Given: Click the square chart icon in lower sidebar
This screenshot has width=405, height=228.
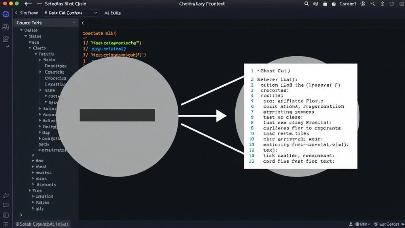Looking at the screenshot, I should pos(6,215).
